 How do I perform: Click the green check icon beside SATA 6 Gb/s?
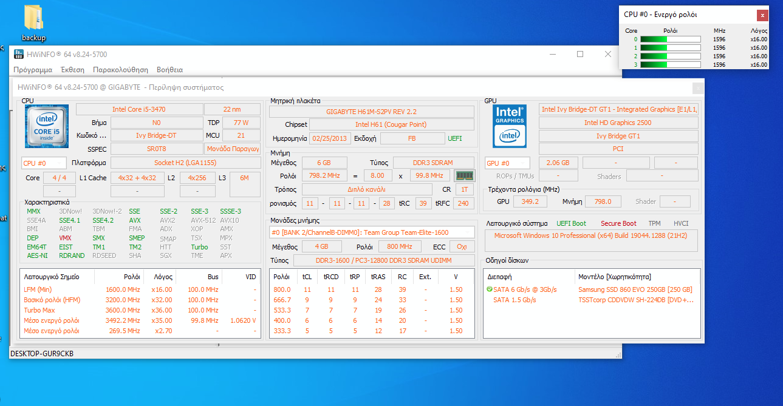point(489,289)
